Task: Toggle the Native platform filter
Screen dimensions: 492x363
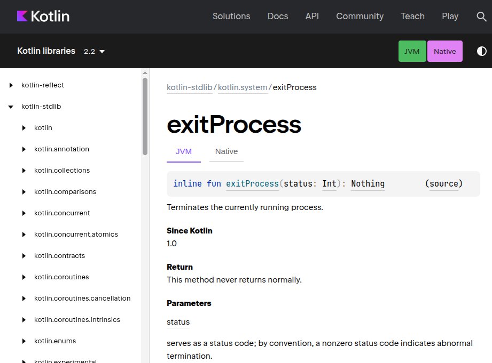Action: click(444, 51)
